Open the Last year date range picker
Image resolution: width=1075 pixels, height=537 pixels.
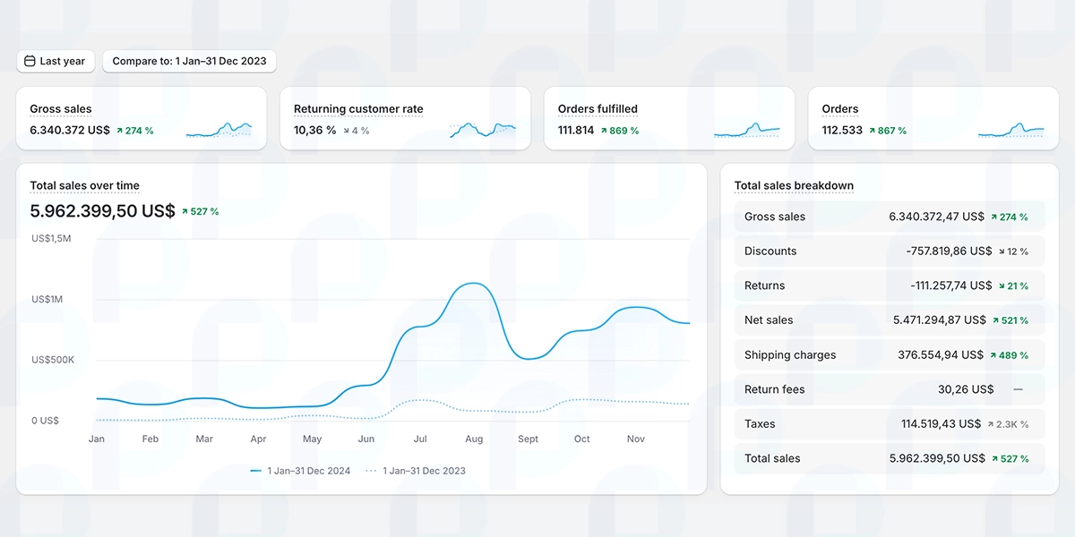(56, 61)
